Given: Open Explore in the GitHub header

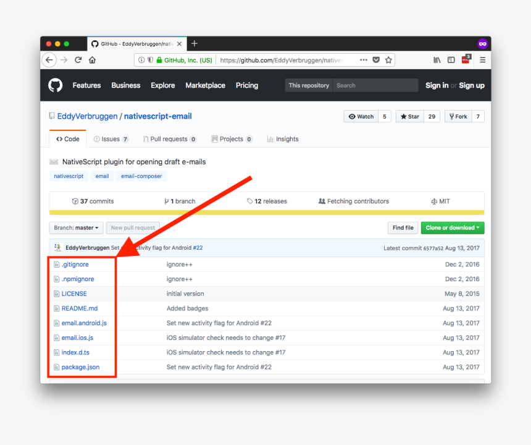Looking at the screenshot, I should pyautogui.click(x=163, y=85).
